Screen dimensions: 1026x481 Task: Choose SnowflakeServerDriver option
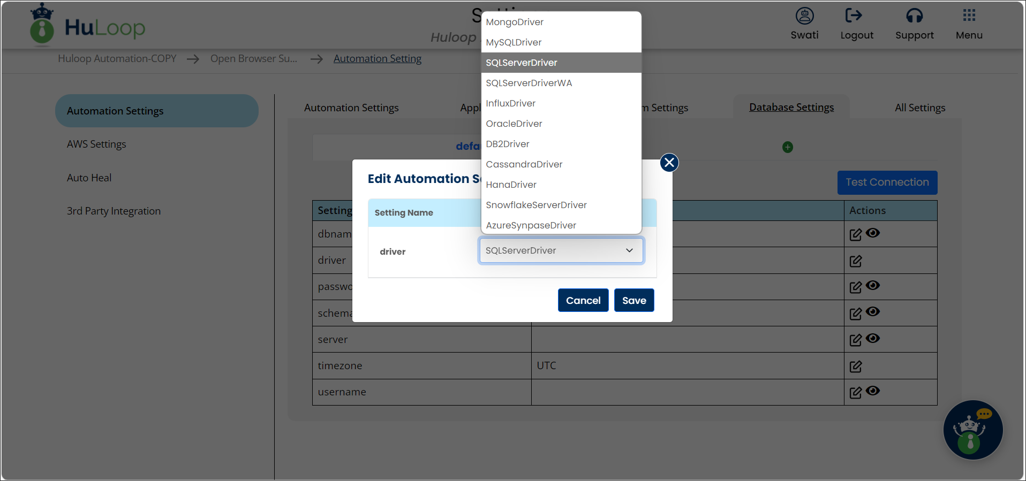click(x=561, y=205)
